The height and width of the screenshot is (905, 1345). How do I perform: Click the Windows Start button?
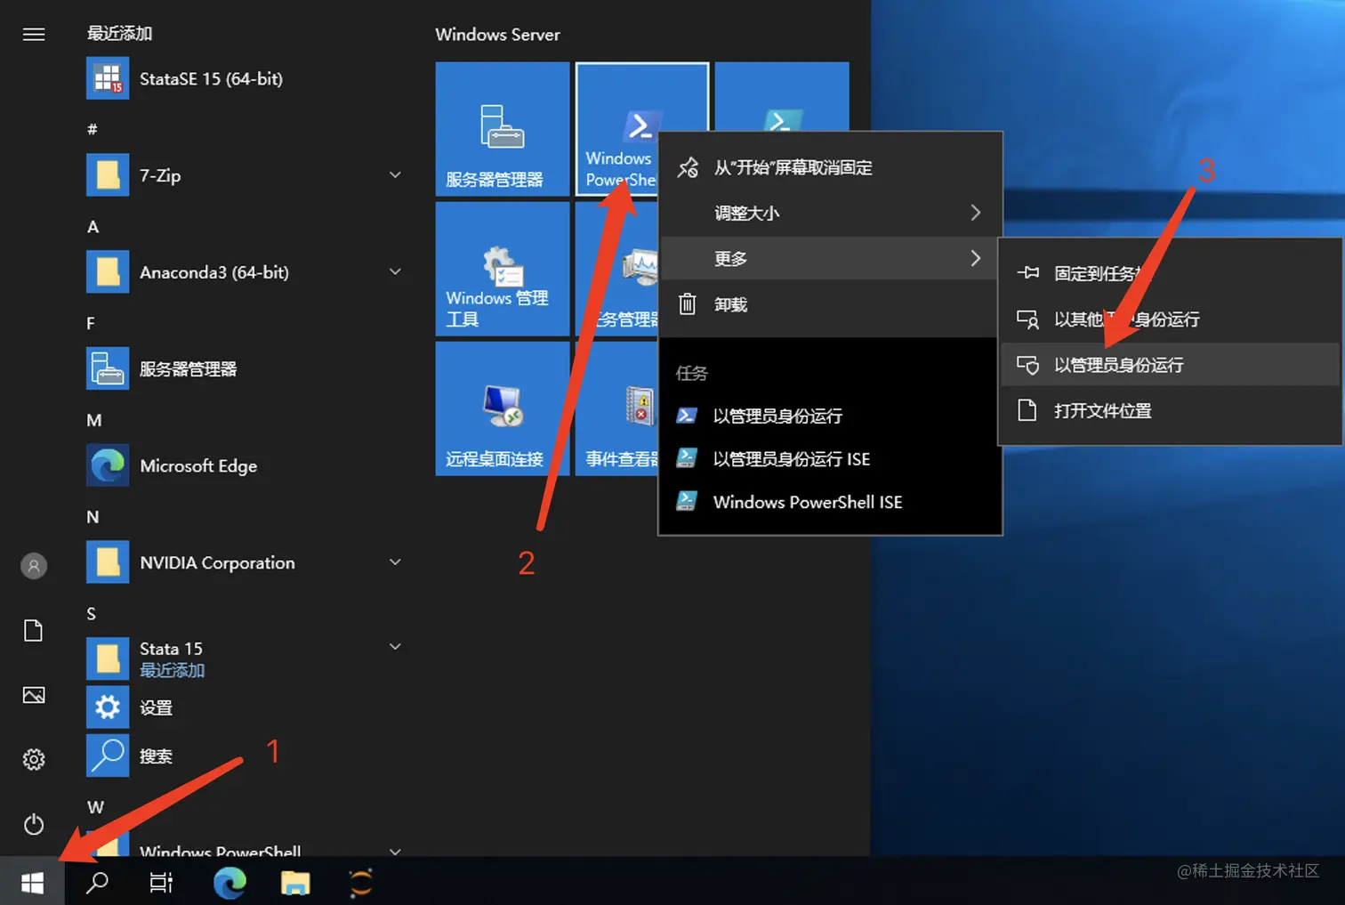(x=32, y=882)
